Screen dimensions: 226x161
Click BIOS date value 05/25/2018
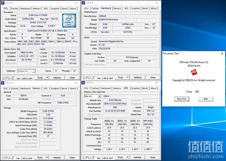tap(128, 48)
